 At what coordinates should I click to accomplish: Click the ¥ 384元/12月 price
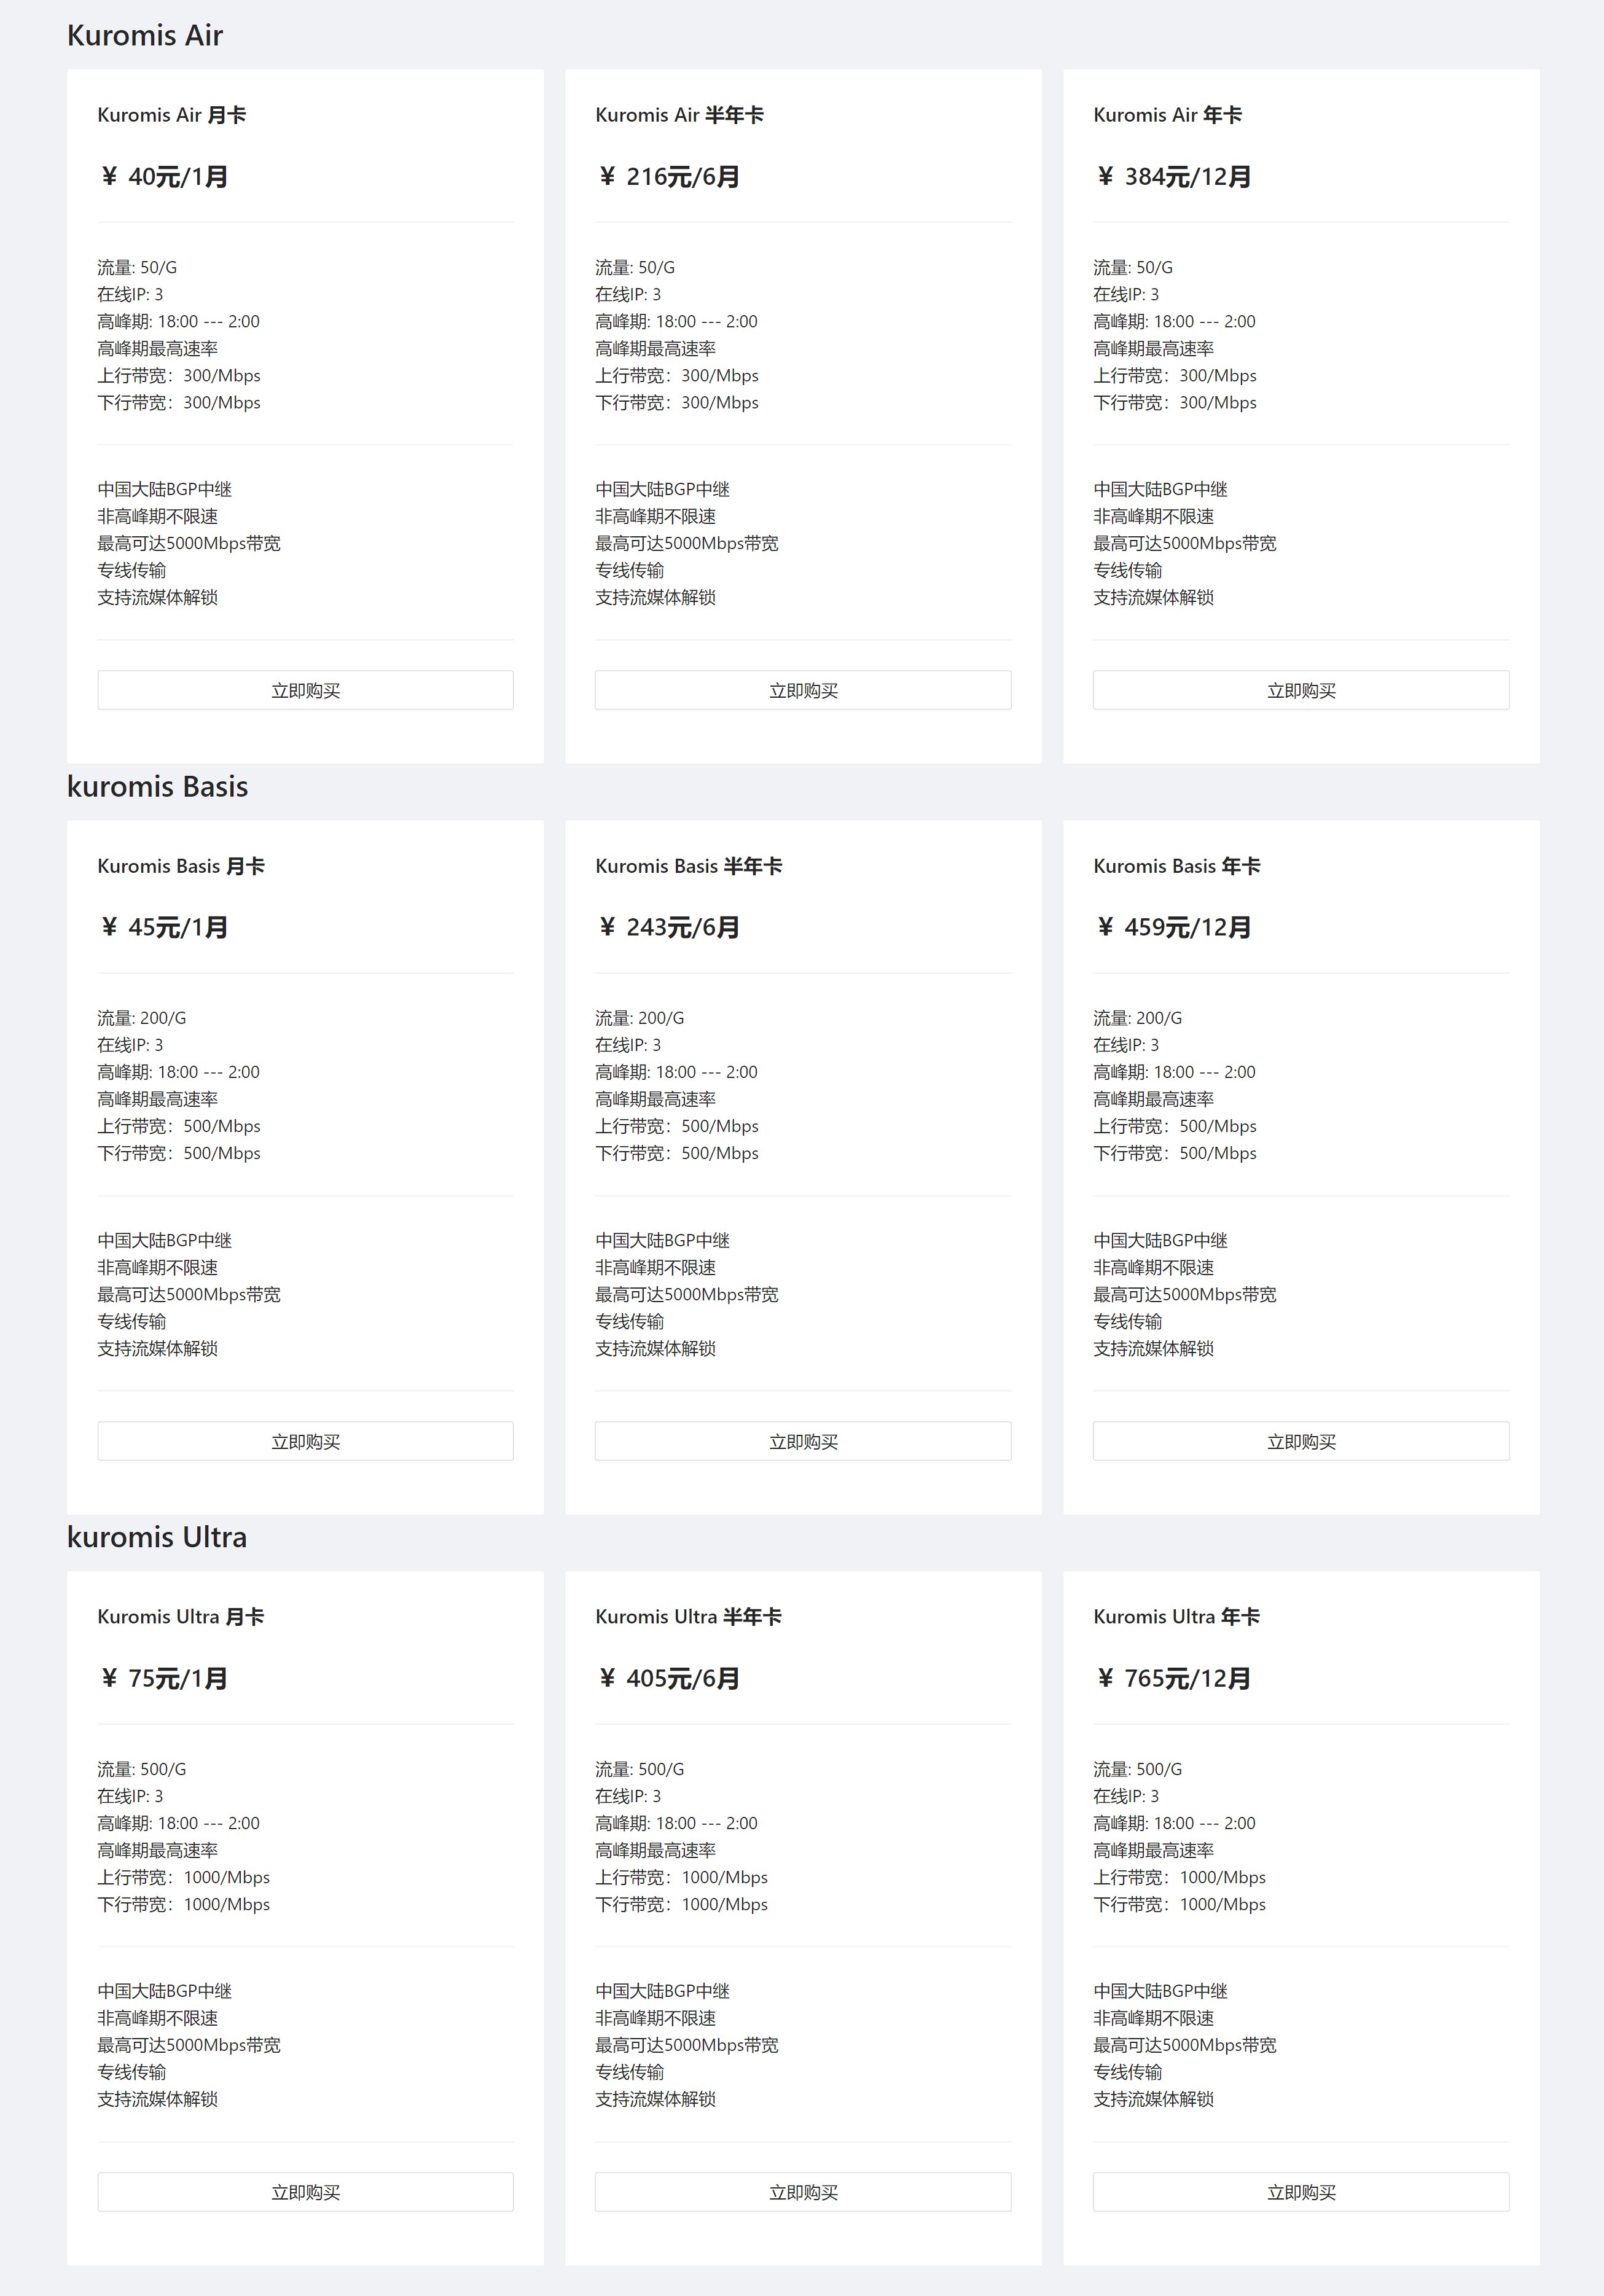click(x=1175, y=177)
